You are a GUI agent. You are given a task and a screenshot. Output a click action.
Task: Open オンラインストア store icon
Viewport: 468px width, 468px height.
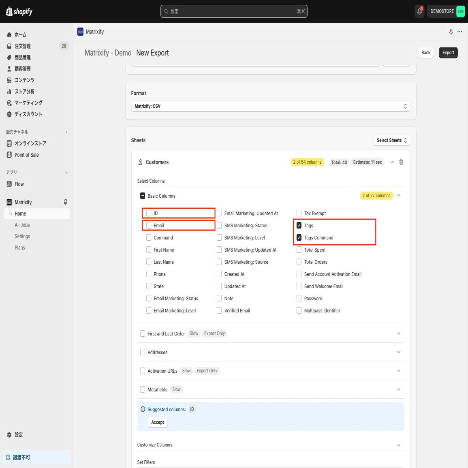(9, 143)
